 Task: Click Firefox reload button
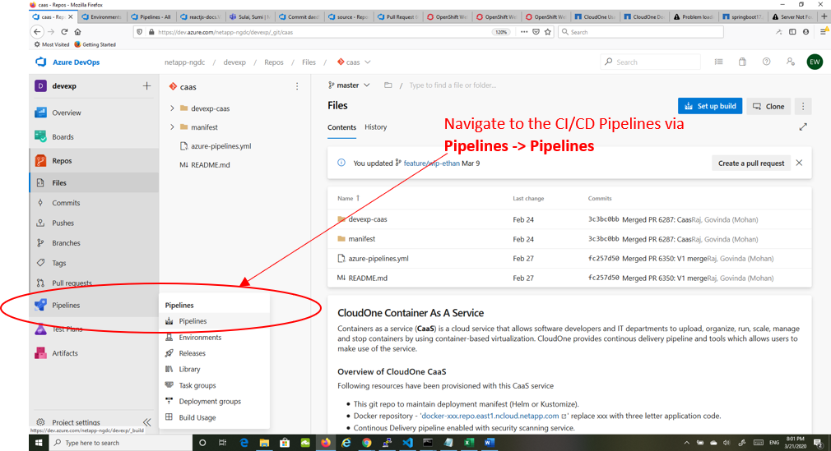coord(64,32)
